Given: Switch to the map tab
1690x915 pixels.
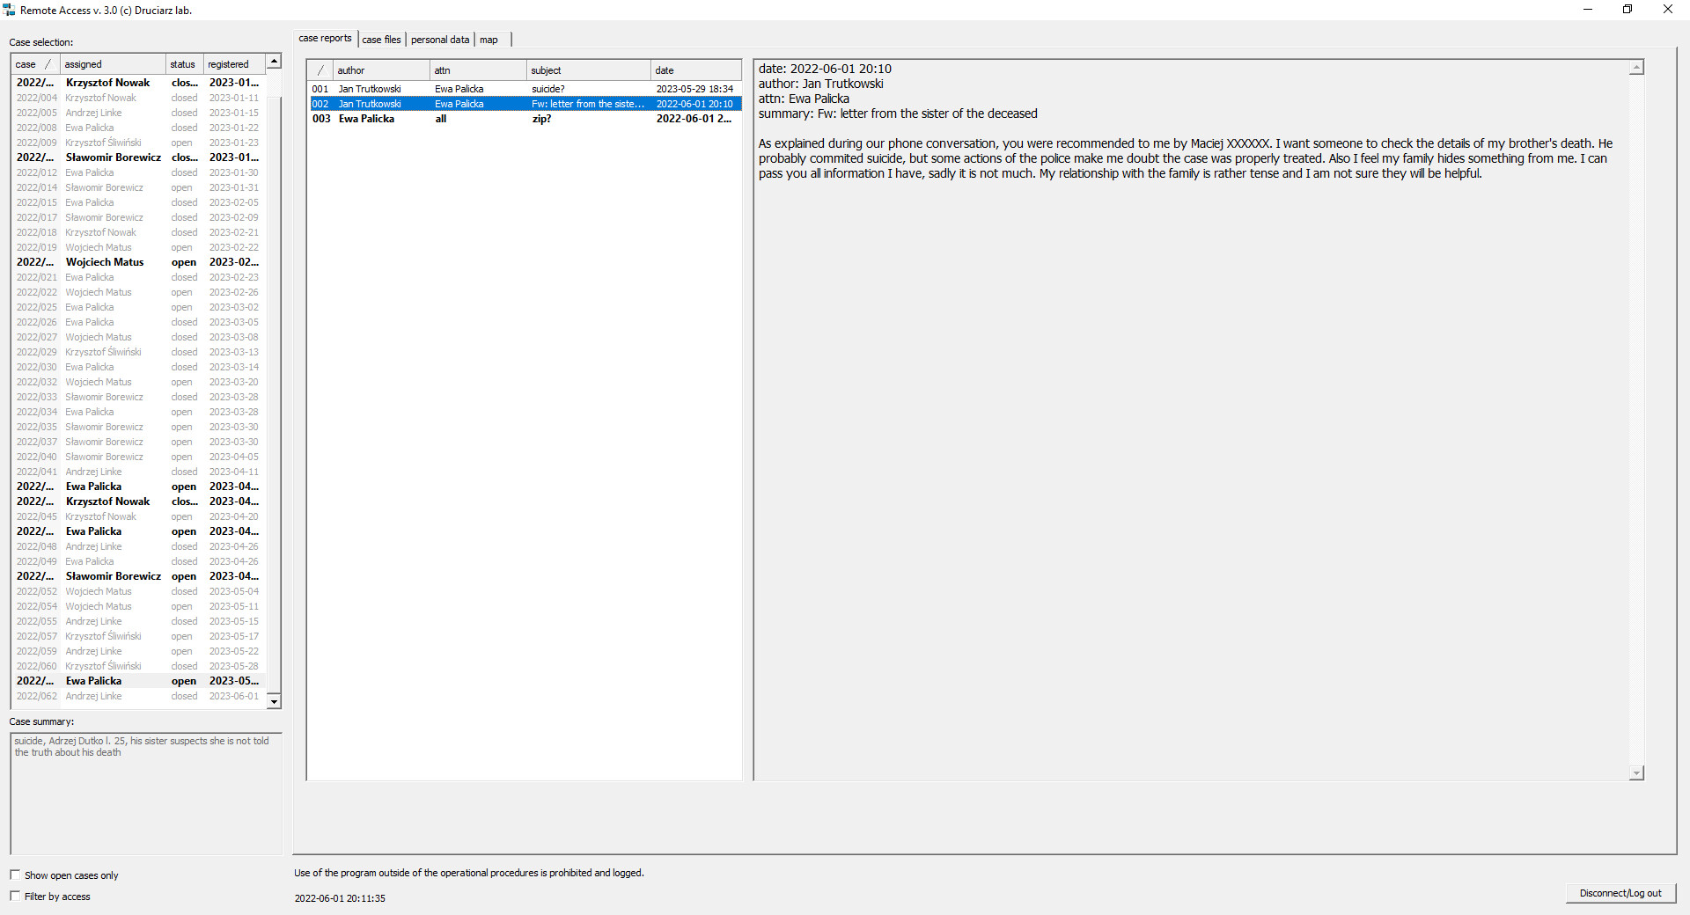Looking at the screenshot, I should (x=489, y=39).
